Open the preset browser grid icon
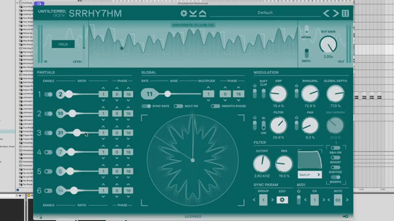Screen dimensions: 394x221 345,14
